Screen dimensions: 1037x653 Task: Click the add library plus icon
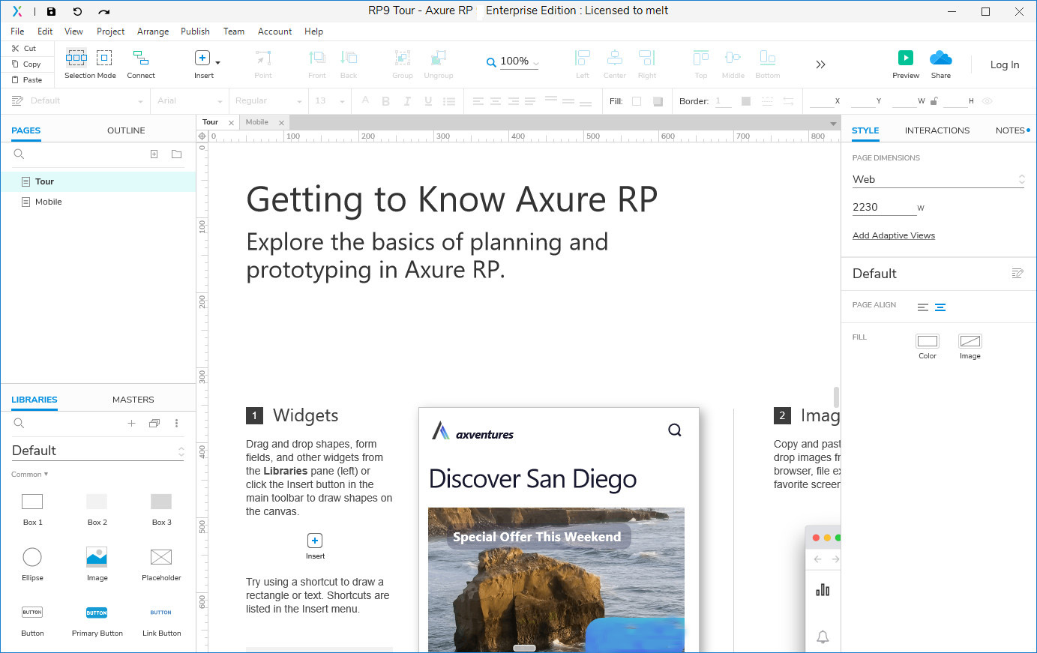point(131,423)
